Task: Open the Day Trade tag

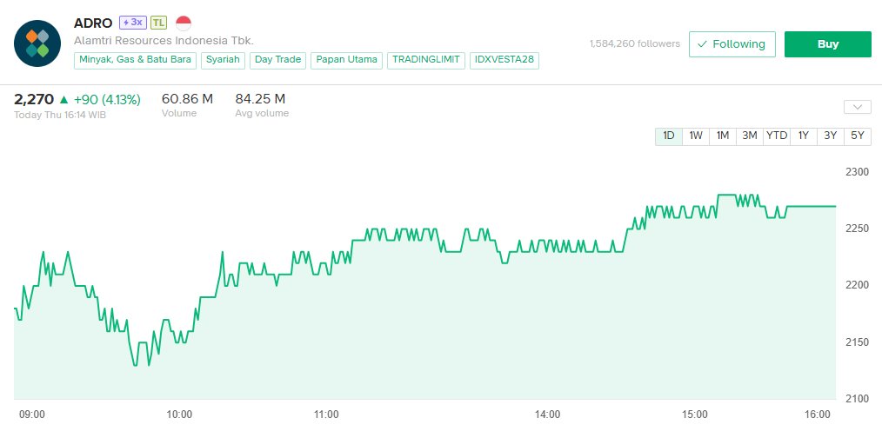Action: (x=277, y=60)
